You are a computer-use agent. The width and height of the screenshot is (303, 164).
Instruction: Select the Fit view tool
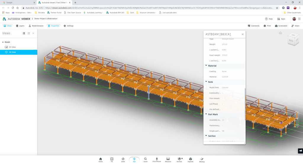coord(112,160)
